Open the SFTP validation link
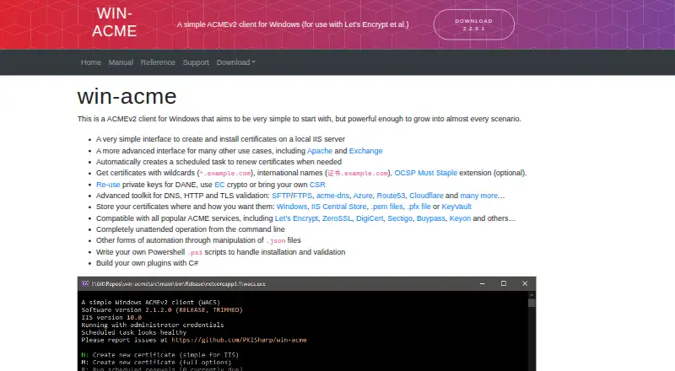 [281, 196]
